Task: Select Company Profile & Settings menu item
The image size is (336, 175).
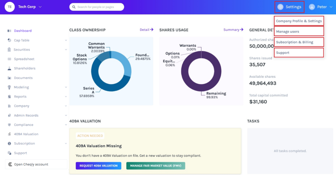Action: pyautogui.click(x=299, y=21)
